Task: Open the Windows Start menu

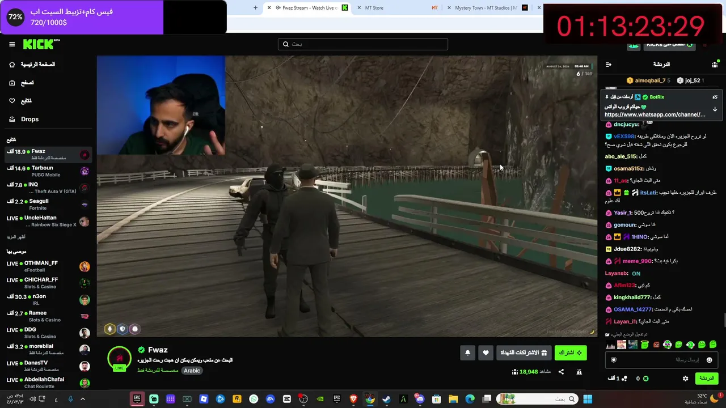Action: tap(588, 399)
